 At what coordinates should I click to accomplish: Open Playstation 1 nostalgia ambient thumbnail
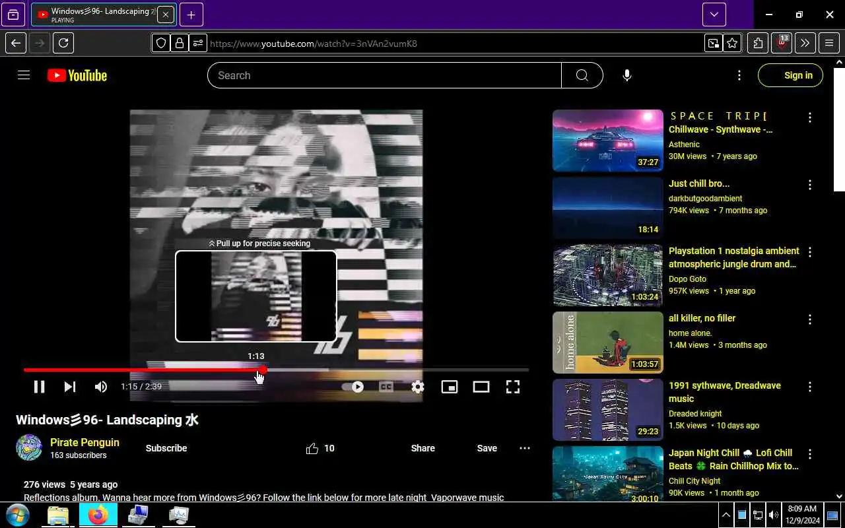608,275
